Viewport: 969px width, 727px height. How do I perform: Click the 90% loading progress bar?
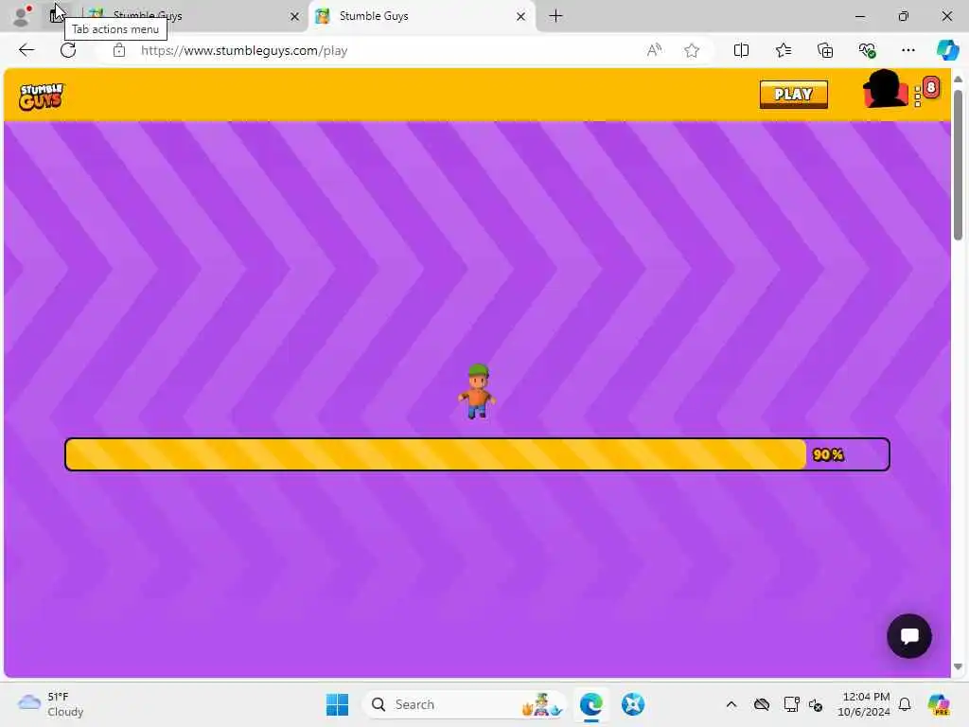pos(477,454)
